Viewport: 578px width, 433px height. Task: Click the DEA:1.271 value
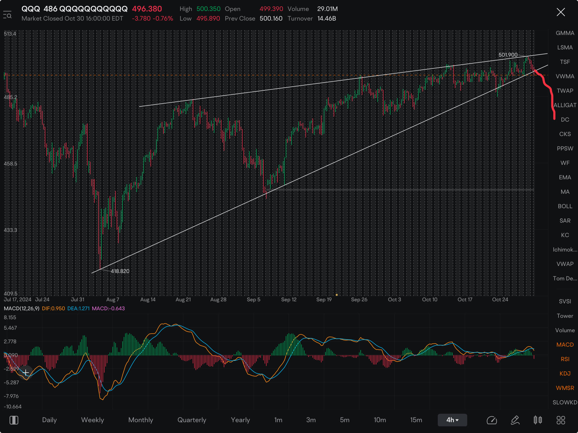click(x=78, y=308)
